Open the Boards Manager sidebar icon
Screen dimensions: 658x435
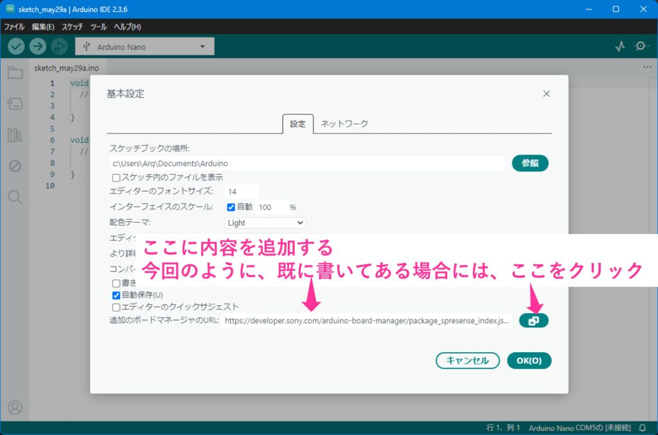(x=15, y=104)
